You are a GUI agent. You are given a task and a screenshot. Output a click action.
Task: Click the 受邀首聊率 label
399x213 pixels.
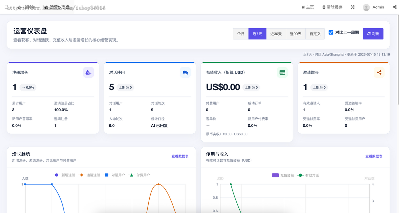click(353, 103)
